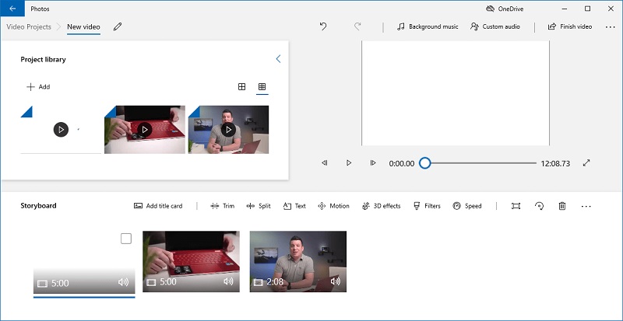Open the Trim tool
This screenshot has height=321, width=623.
pos(222,206)
